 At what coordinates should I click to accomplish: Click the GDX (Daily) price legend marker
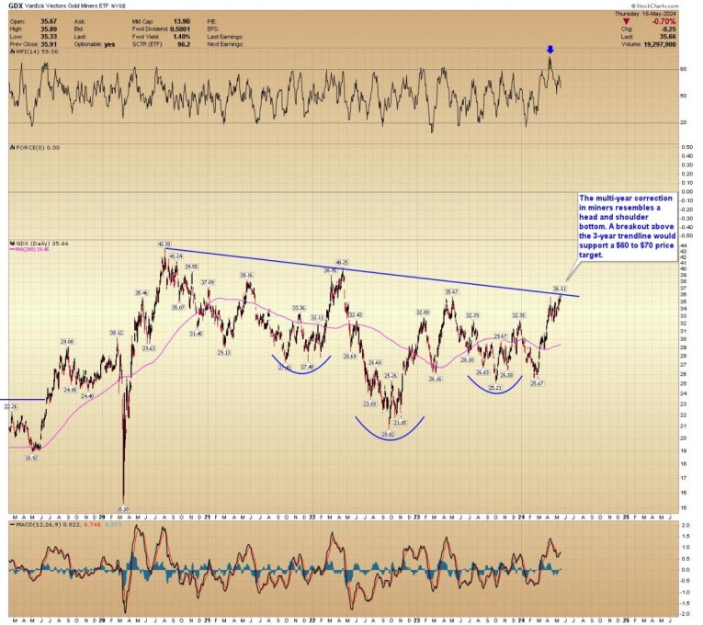tap(11, 244)
